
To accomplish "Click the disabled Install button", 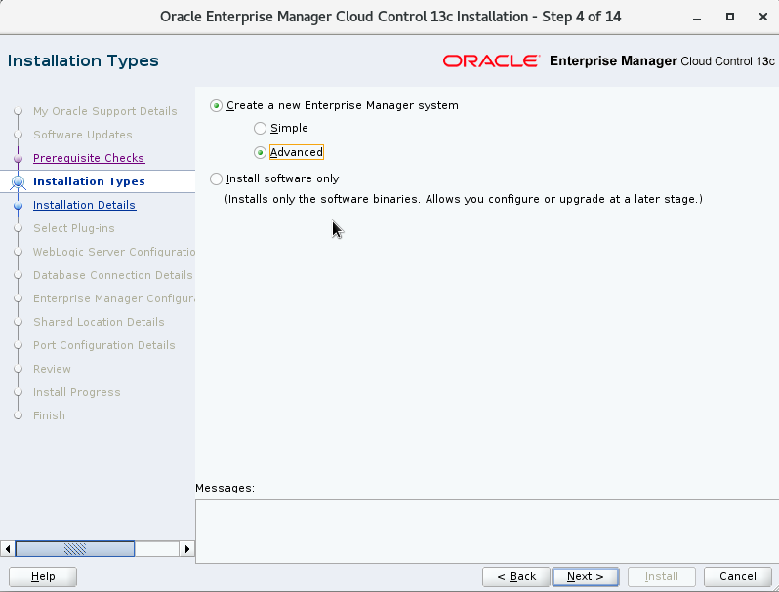I will [x=661, y=576].
